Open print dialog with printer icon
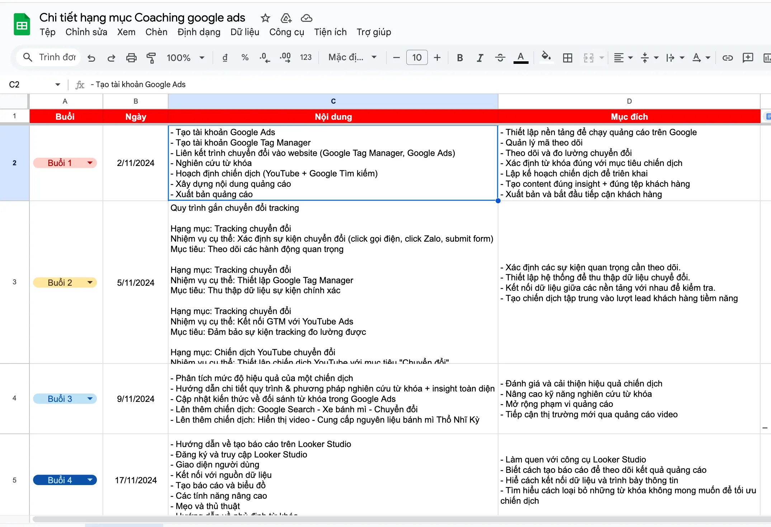The width and height of the screenshot is (771, 527). point(131,57)
